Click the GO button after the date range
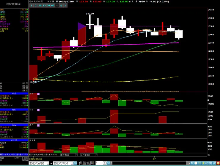This screenshot has height=166, width=220. (75, 163)
